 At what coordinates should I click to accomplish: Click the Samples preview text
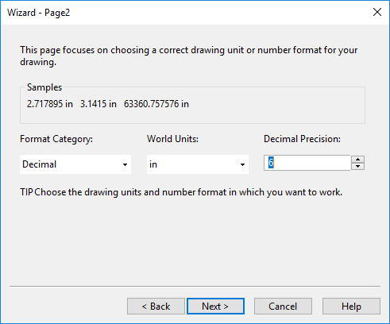[x=108, y=104]
